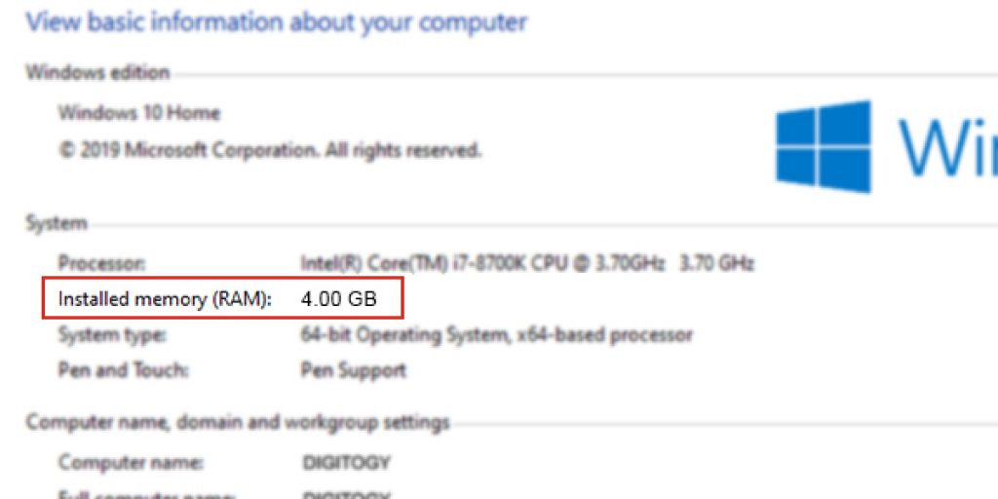Click the 2019 Microsoft Corporation copyright line

[x=270, y=151]
